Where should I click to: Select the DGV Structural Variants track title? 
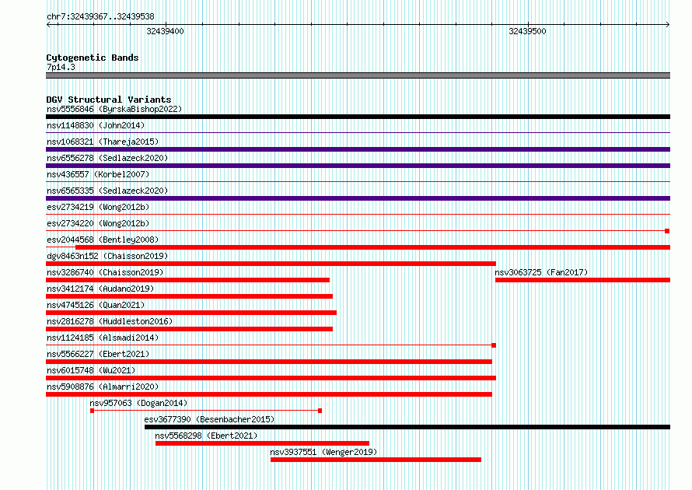pyautogui.click(x=109, y=100)
